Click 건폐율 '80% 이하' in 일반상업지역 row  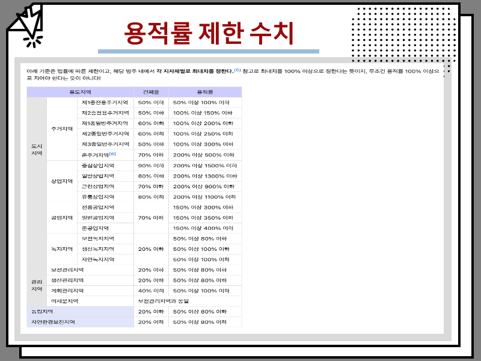tap(151, 176)
